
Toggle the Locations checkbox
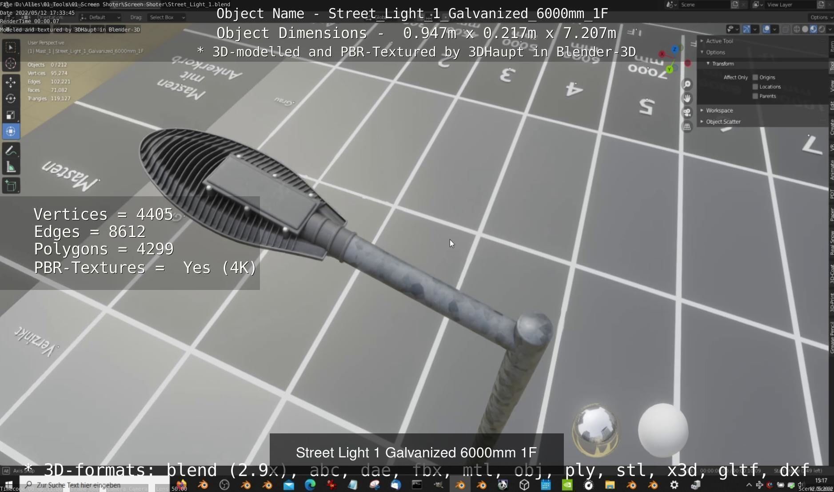tap(755, 87)
